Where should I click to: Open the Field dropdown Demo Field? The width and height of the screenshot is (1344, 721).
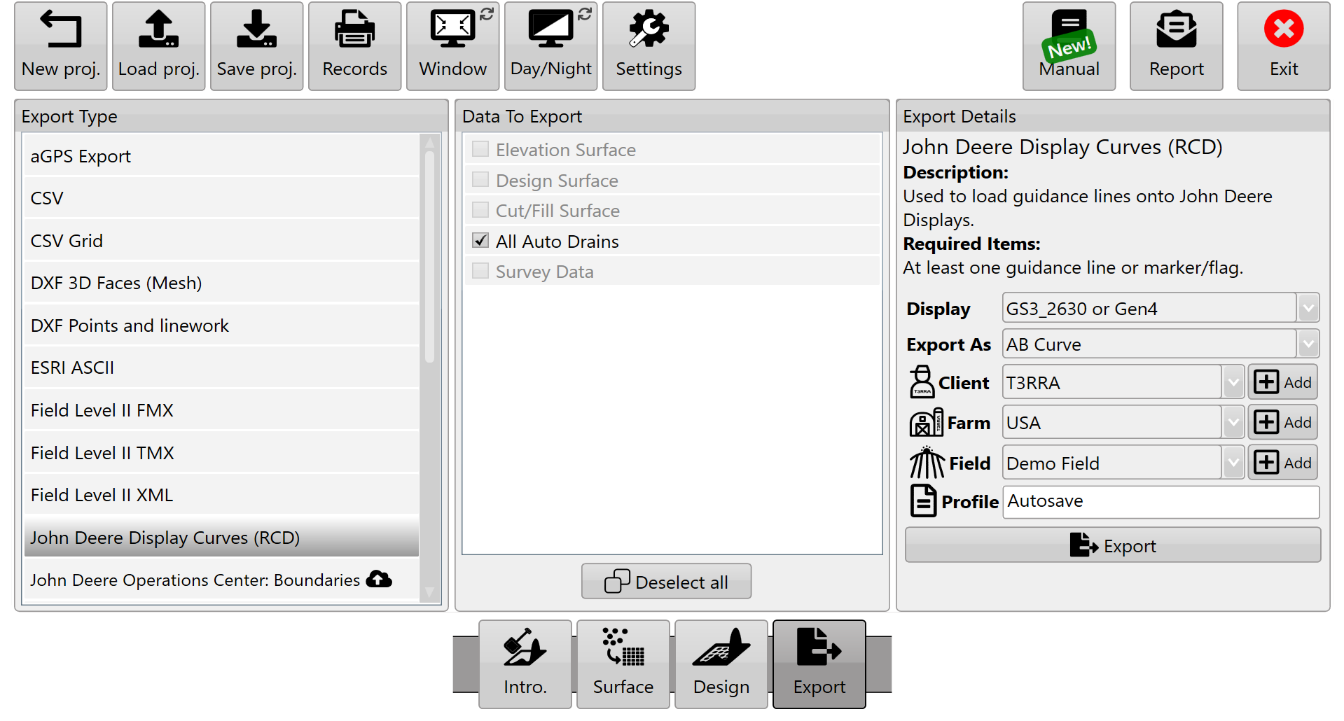[x=1123, y=463]
